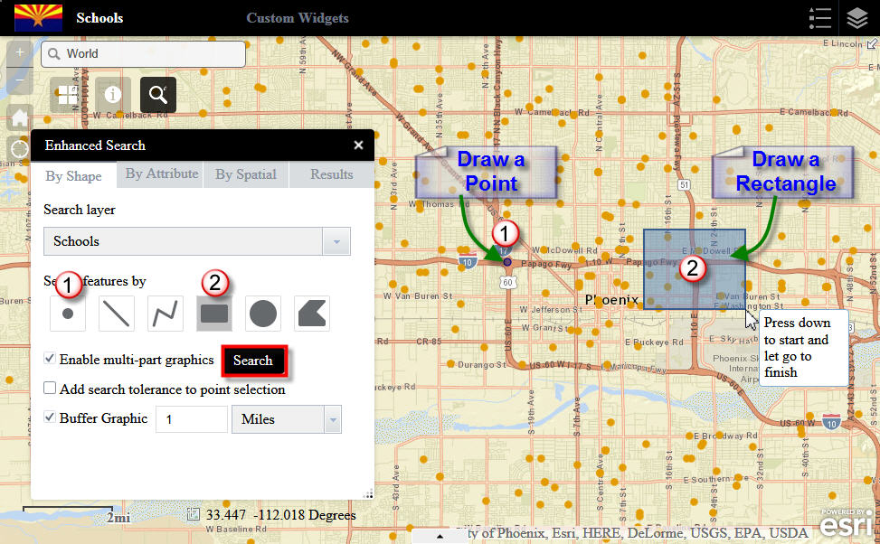
Task: Click the 33.447 -112.018 Degrees readout
Action: tap(280, 515)
